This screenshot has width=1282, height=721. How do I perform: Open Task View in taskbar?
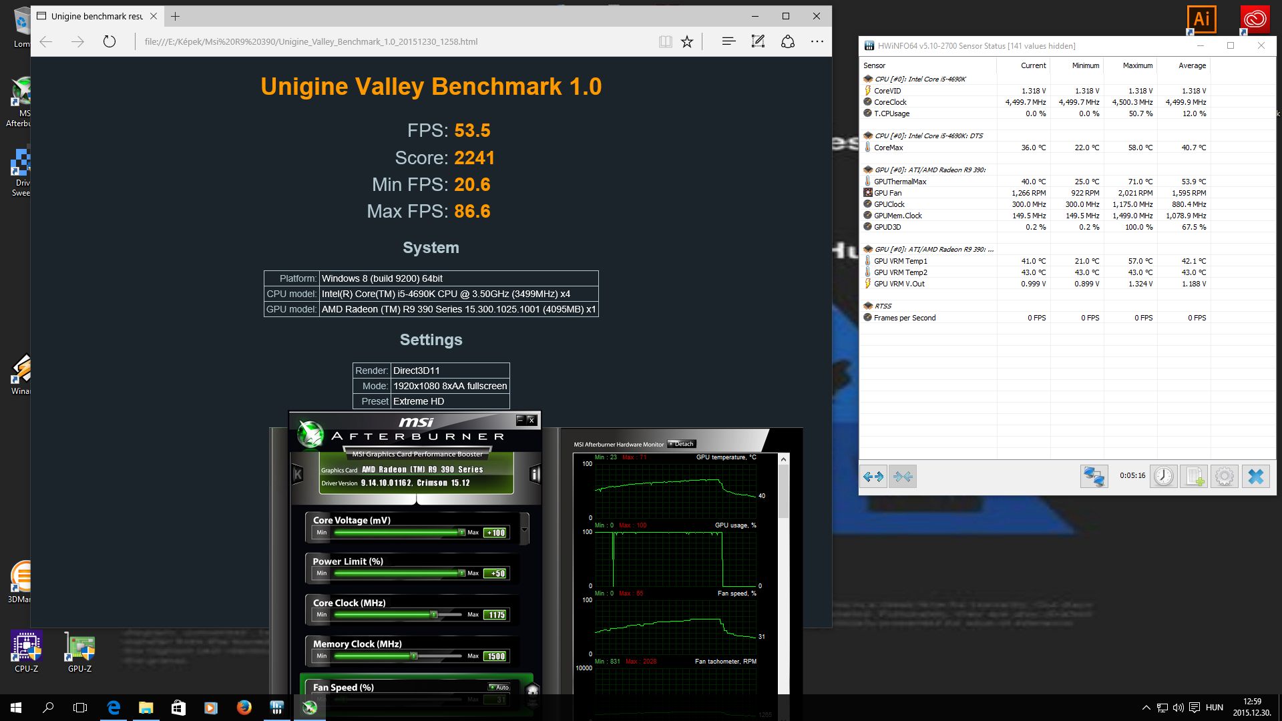[x=80, y=708]
